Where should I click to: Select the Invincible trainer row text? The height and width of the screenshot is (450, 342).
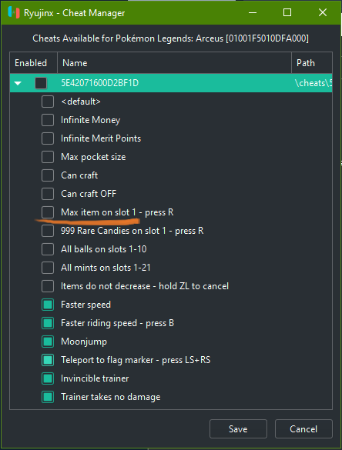pyautogui.click(x=95, y=378)
